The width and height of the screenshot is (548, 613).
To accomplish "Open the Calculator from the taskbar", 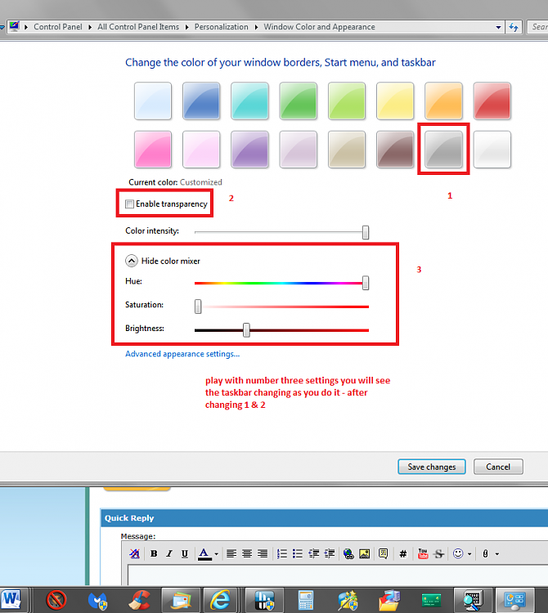I will tap(305, 600).
